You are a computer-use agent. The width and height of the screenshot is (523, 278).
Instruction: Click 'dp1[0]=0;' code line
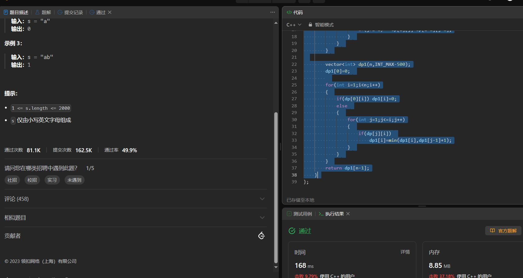[x=338, y=71]
